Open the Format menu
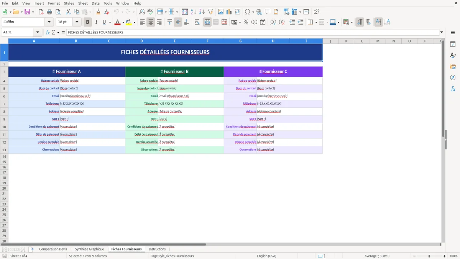 click(54, 3)
